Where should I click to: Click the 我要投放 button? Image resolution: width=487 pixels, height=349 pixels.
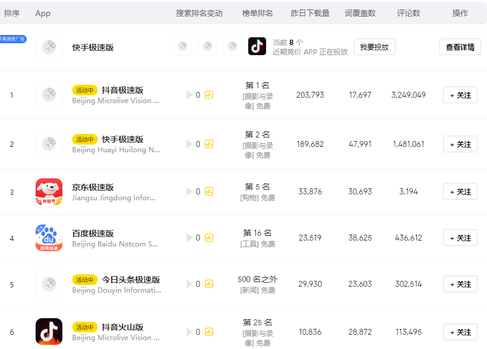point(374,47)
